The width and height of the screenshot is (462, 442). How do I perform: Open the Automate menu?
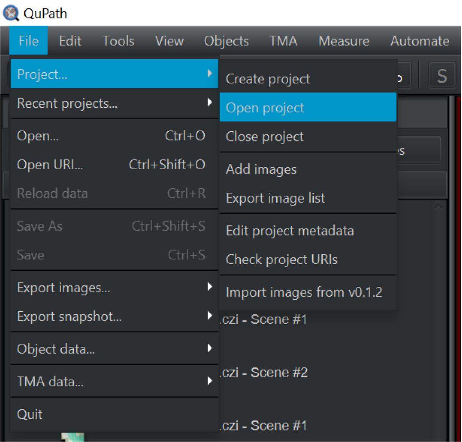point(419,41)
